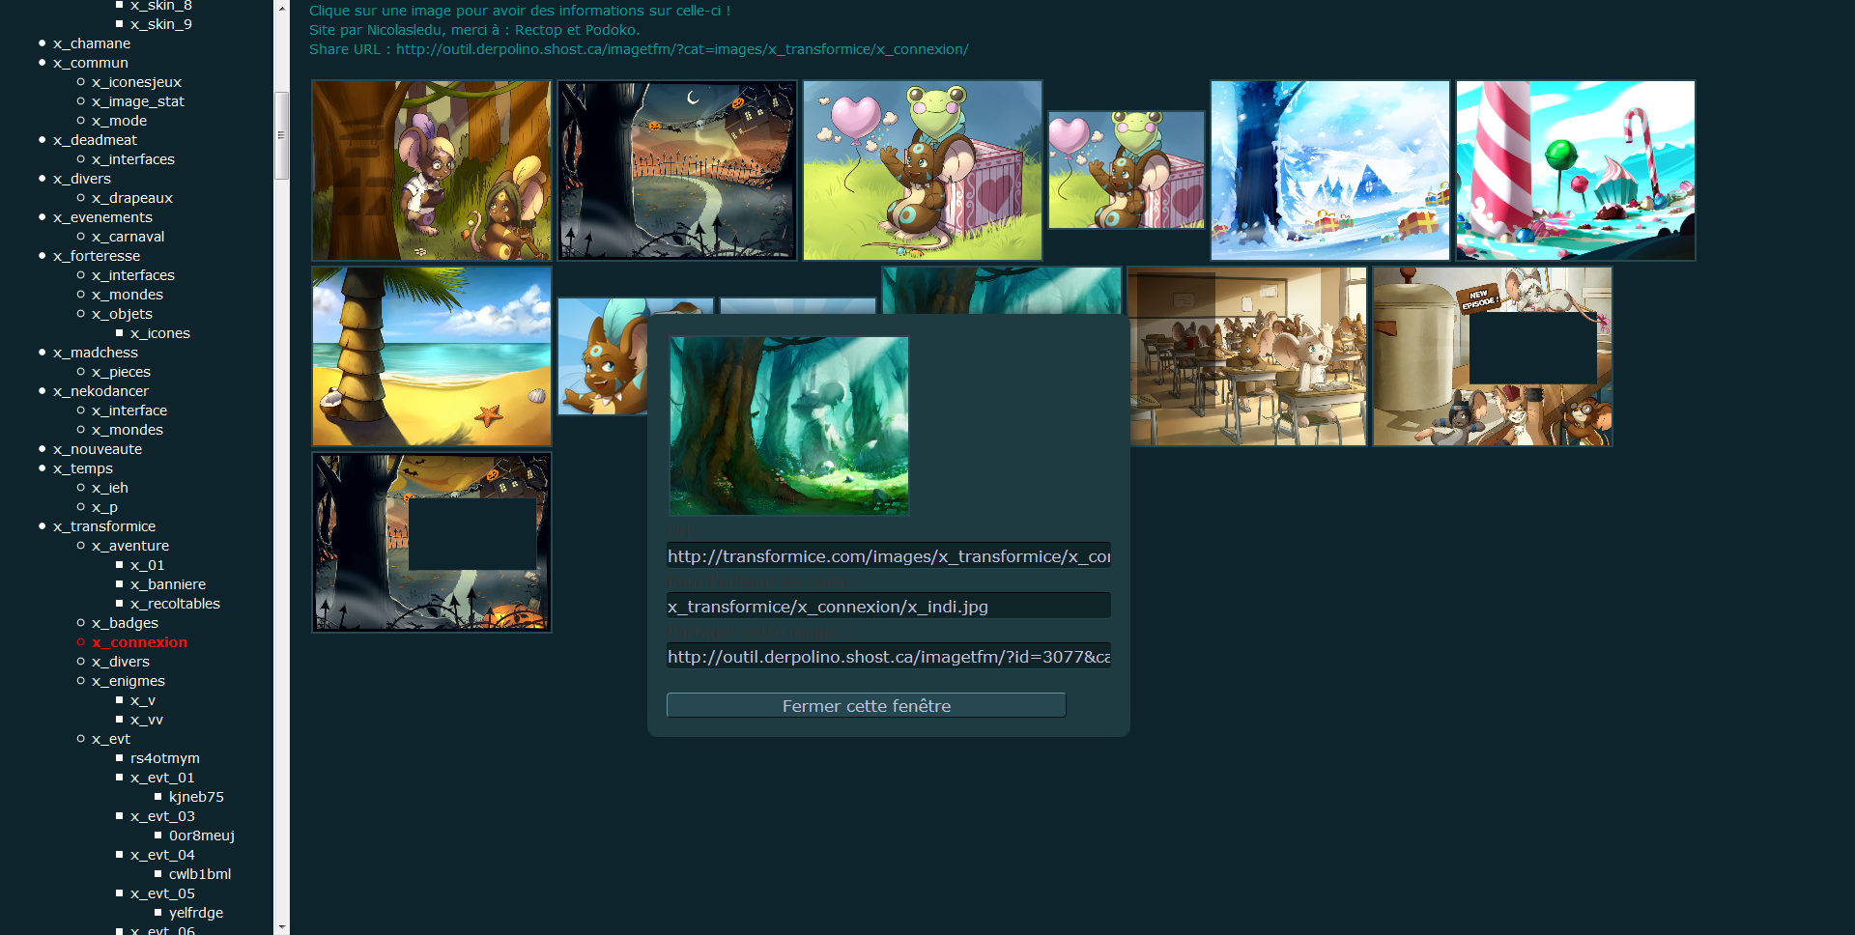Open x_mode subcategory
This screenshot has height=935, width=1855.
[119, 121]
